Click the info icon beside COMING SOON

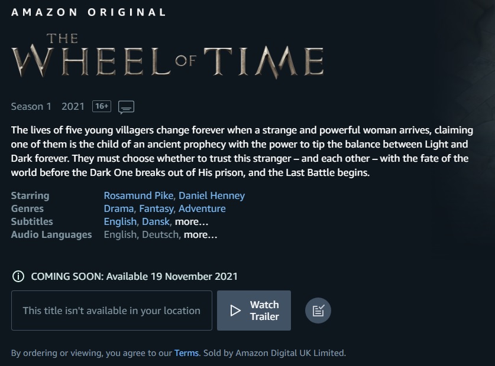click(18, 276)
